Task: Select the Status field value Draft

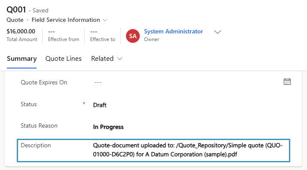Action: click(100, 105)
